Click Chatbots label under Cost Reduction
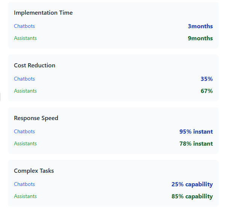227x210 pixels. 24,79
